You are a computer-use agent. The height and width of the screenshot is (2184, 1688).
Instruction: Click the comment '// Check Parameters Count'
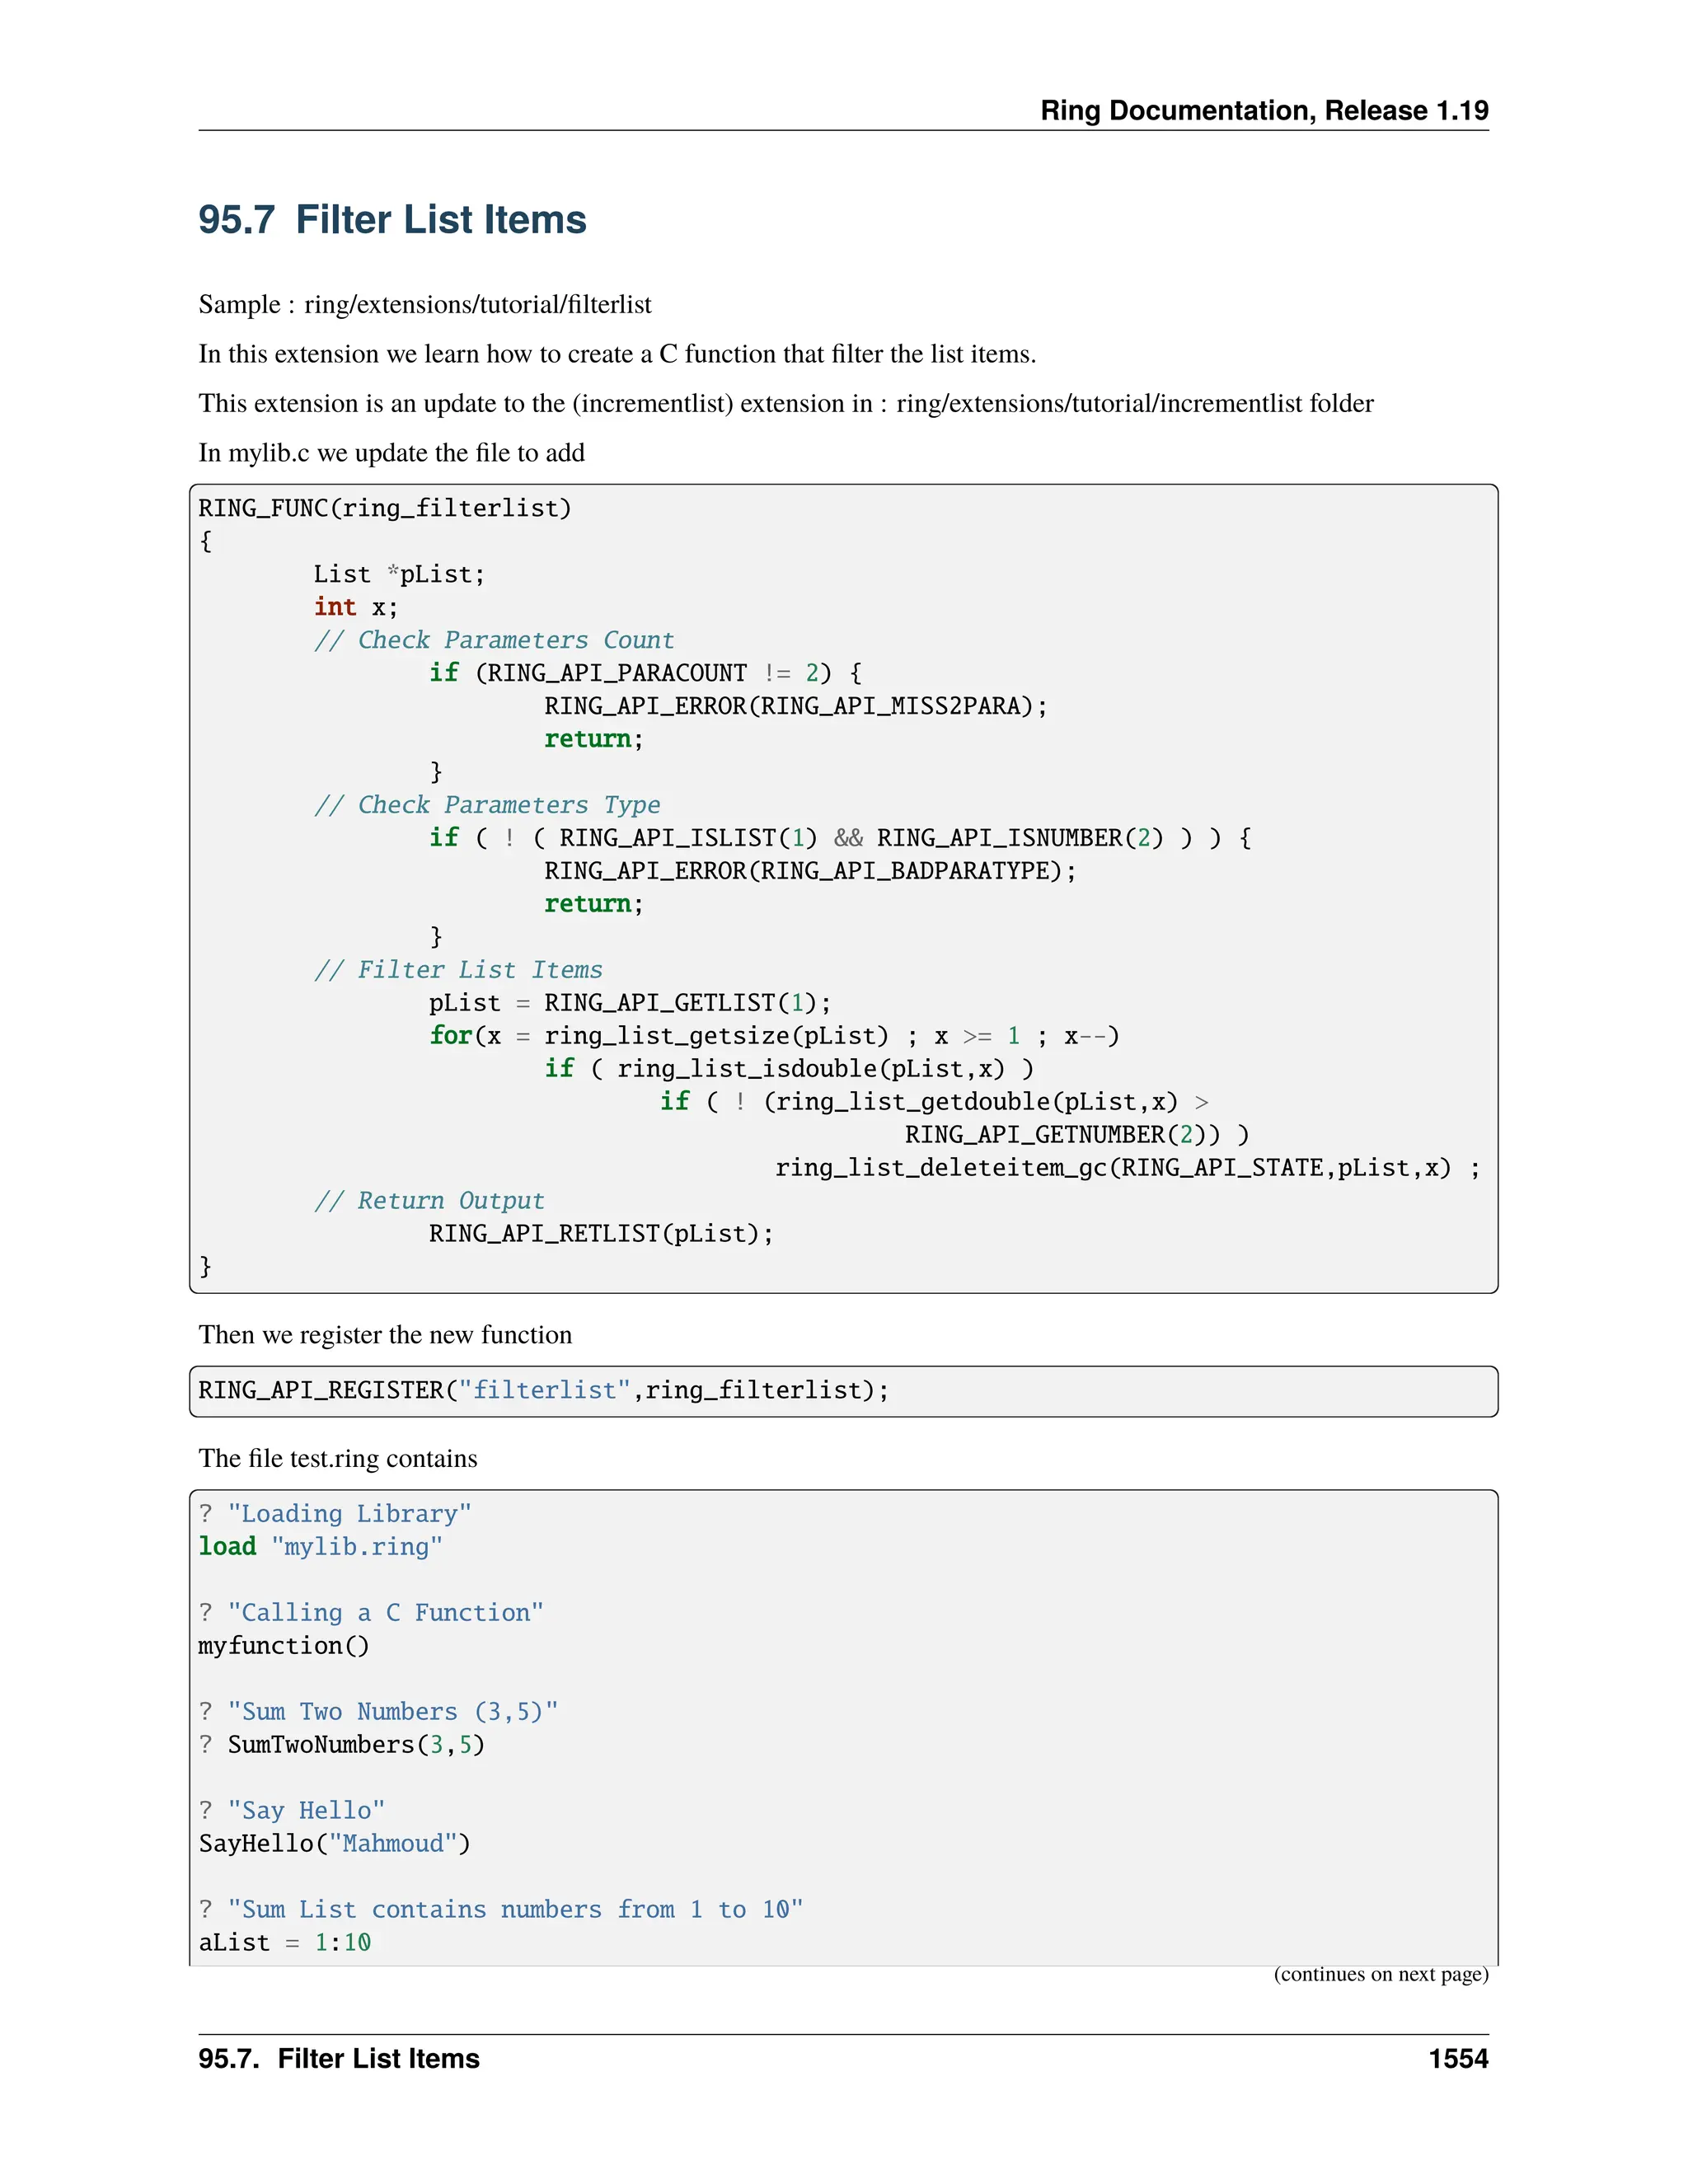[494, 640]
